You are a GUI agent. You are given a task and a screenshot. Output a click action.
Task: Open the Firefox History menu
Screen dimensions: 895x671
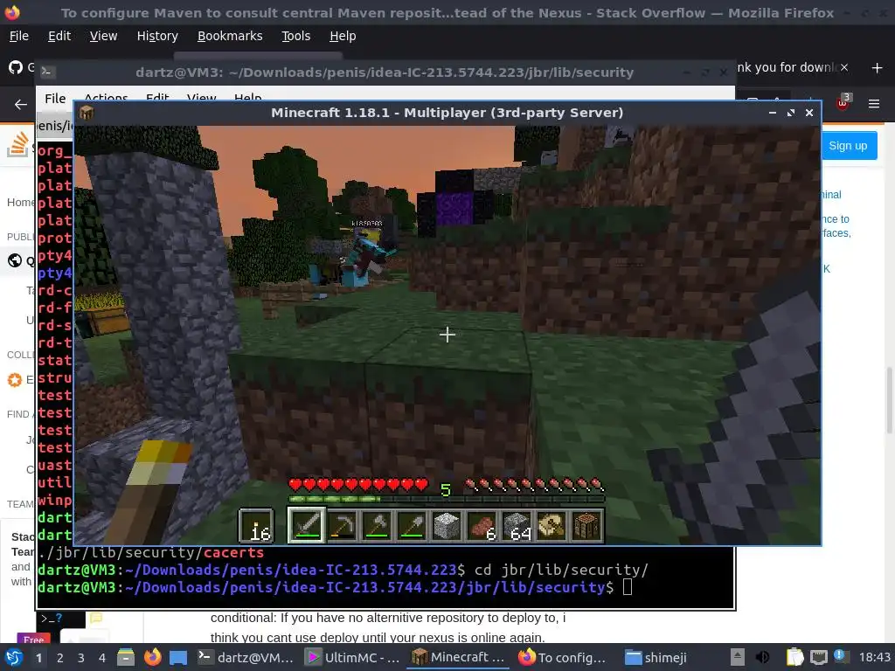(157, 36)
